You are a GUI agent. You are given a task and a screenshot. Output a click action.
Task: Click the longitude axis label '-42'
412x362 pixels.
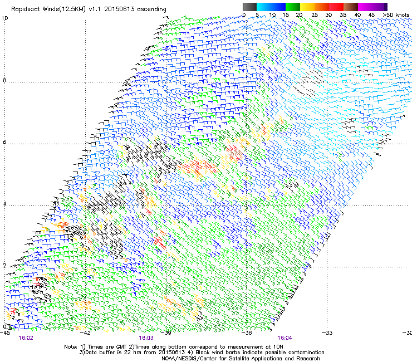tap(85, 333)
